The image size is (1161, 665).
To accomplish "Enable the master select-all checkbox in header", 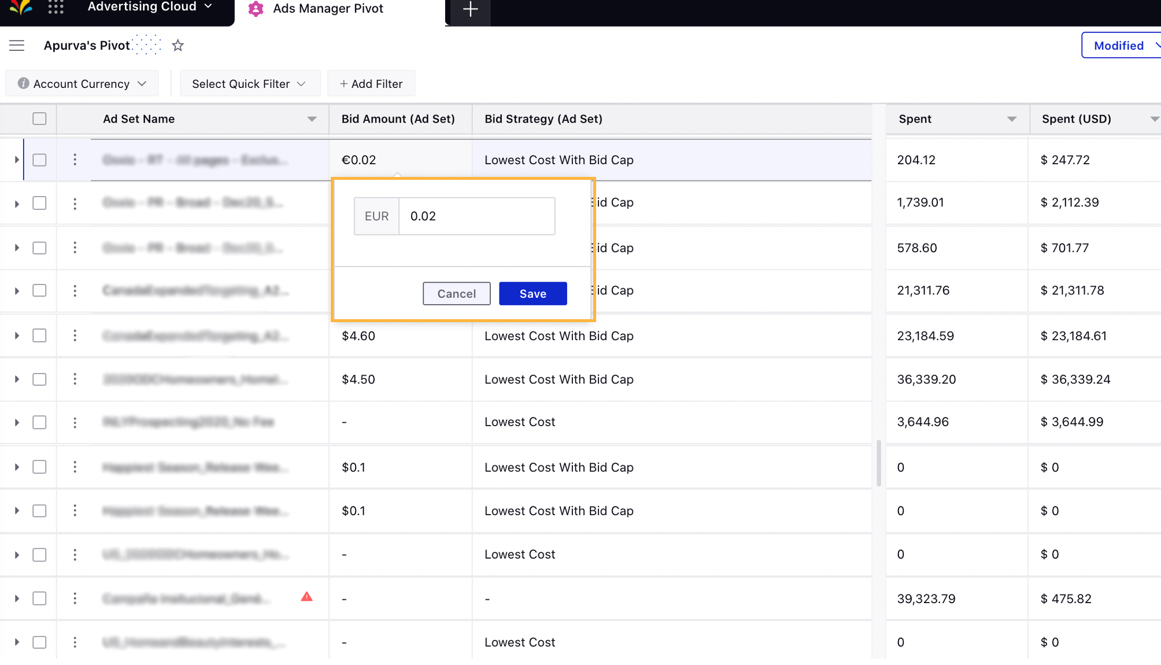I will click(39, 118).
